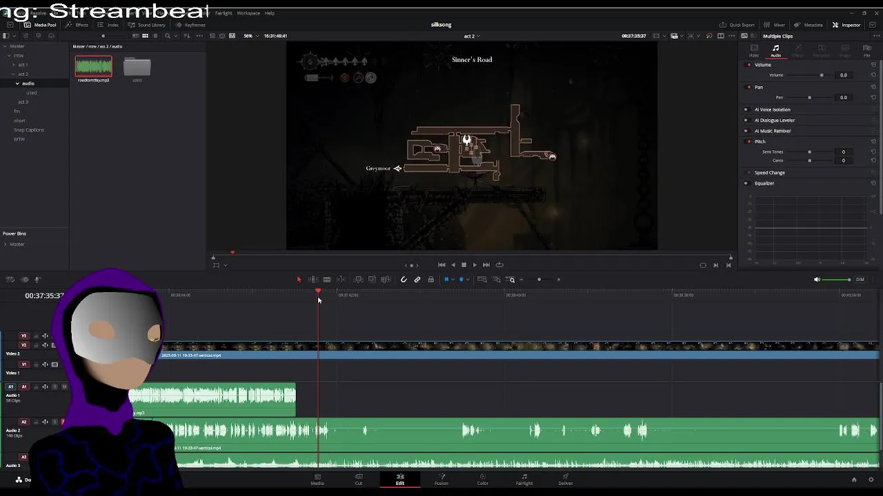Toggle the linked selection chain icon

coord(417,280)
